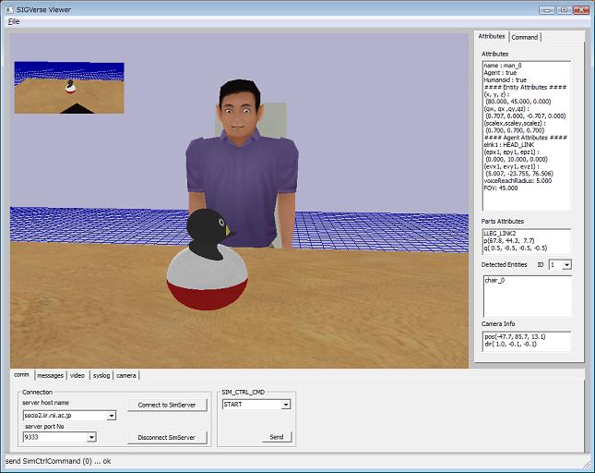Click the small camera view thumbnail
The height and width of the screenshot is (473, 595).
(x=69, y=87)
